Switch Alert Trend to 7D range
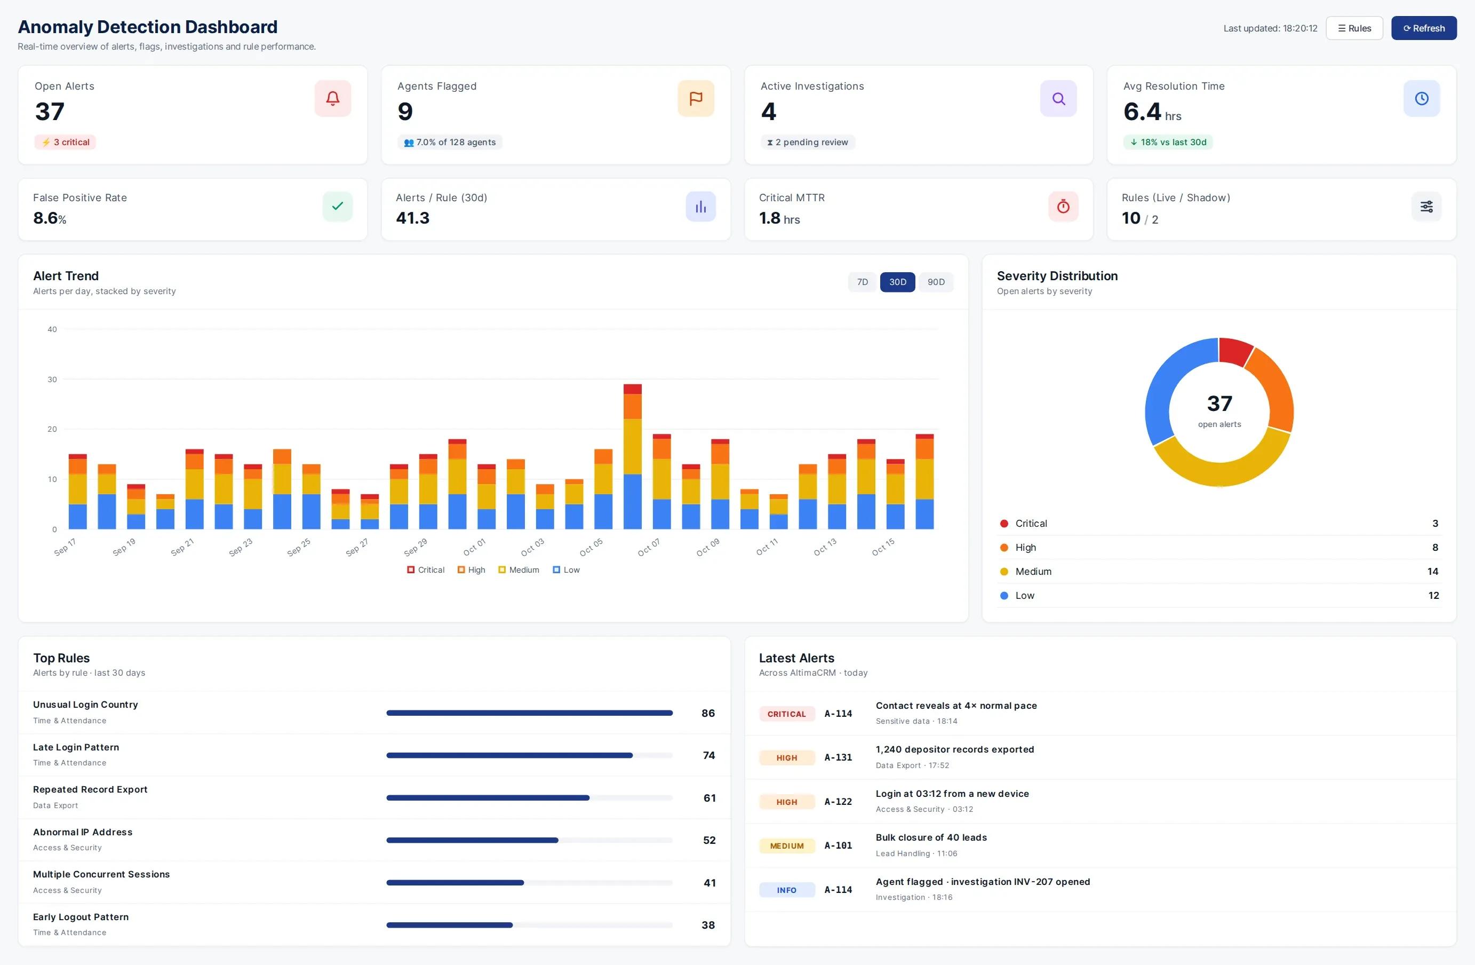This screenshot has height=965, width=1475. pyautogui.click(x=862, y=282)
